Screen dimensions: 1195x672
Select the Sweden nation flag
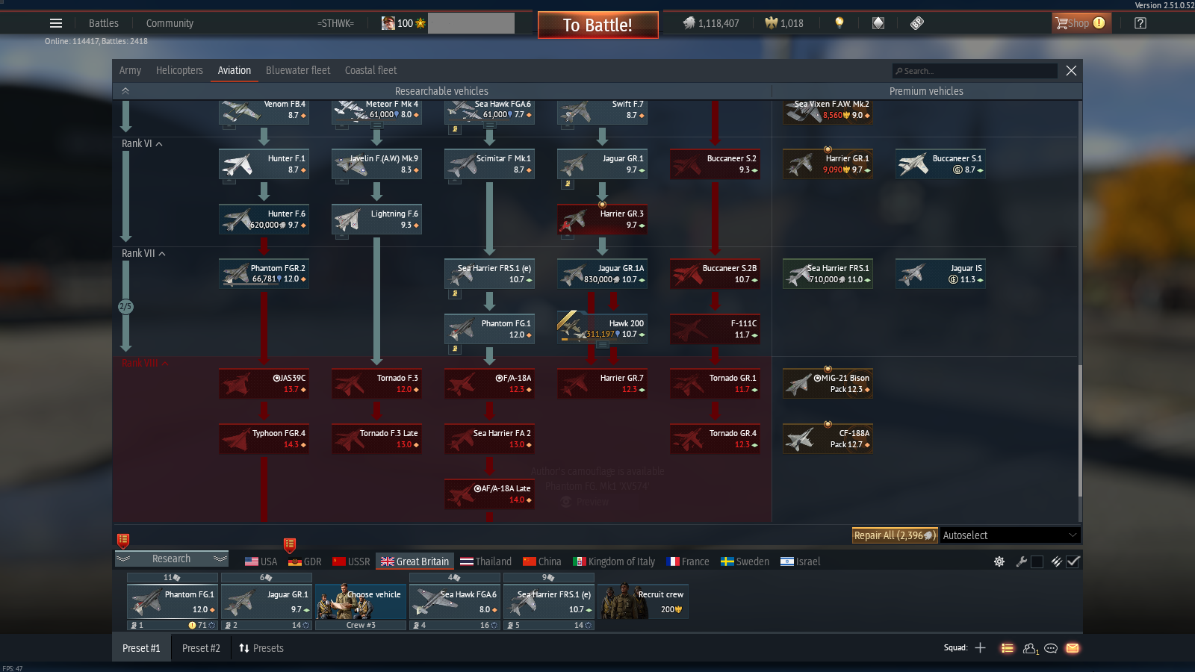745,561
